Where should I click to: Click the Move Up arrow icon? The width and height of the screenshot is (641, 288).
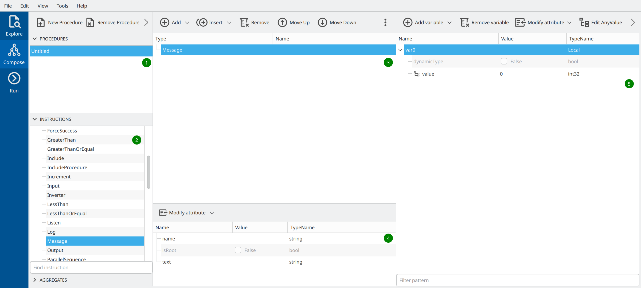click(x=282, y=23)
